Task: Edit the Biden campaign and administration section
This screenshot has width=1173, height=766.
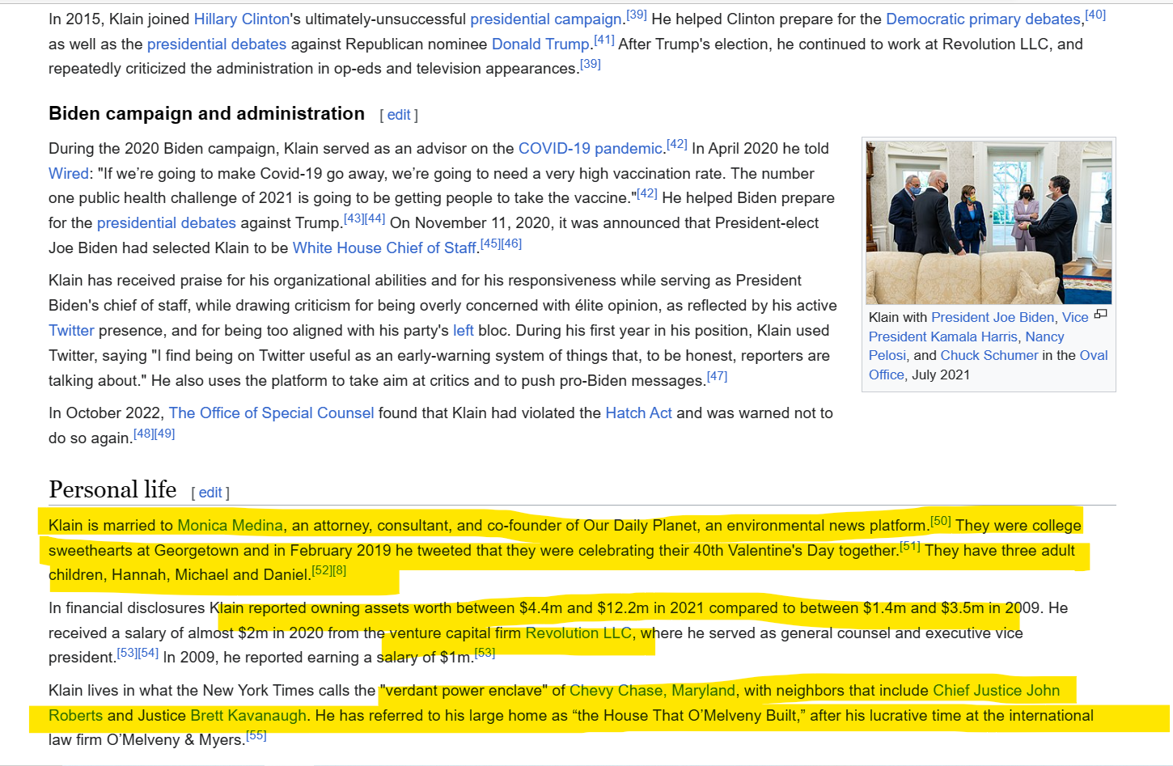Action: tap(399, 115)
